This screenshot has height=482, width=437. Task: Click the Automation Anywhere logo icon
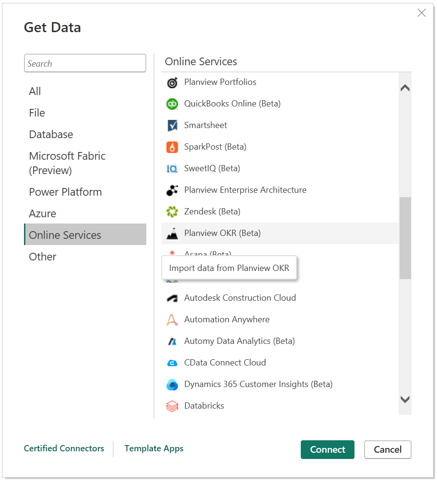click(x=172, y=320)
